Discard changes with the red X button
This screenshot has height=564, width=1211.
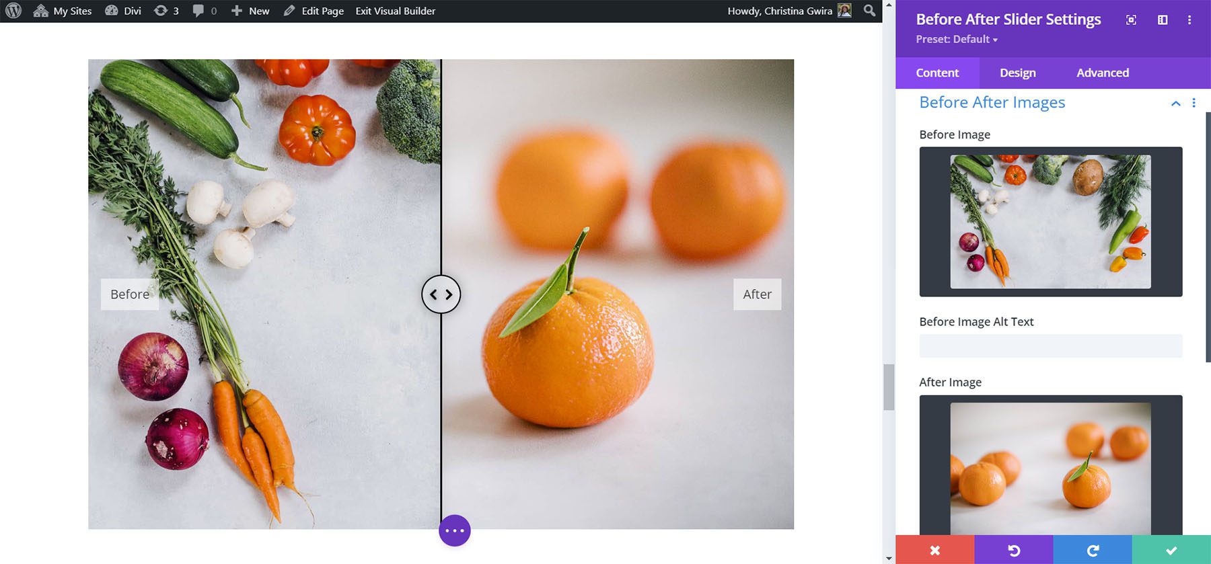934,550
